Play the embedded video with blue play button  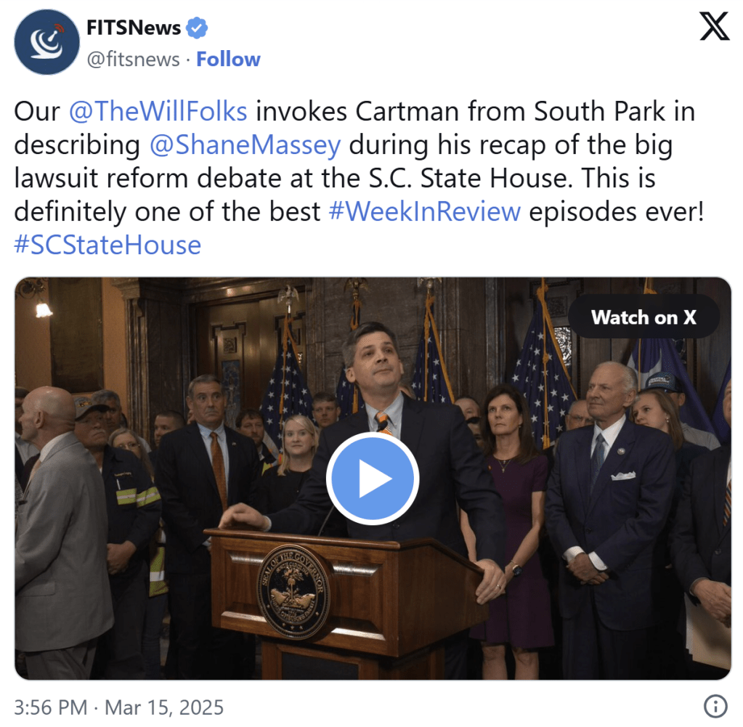pyautogui.click(x=373, y=478)
